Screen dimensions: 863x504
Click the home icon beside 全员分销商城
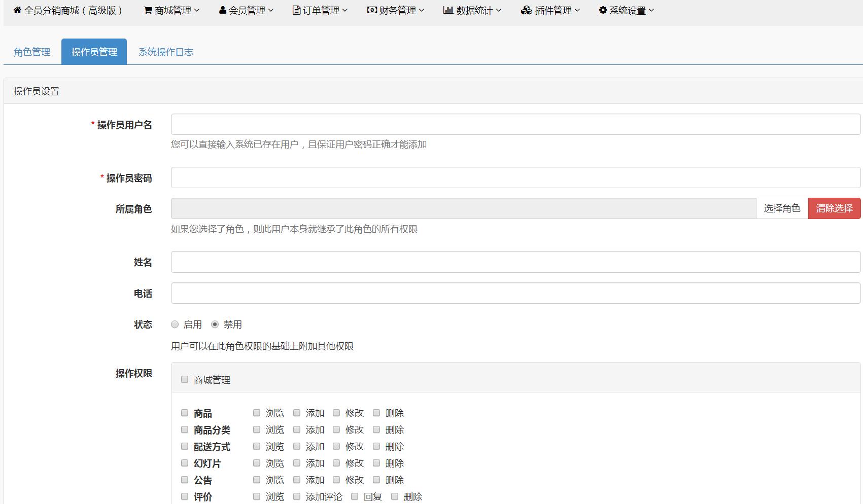pyautogui.click(x=17, y=9)
